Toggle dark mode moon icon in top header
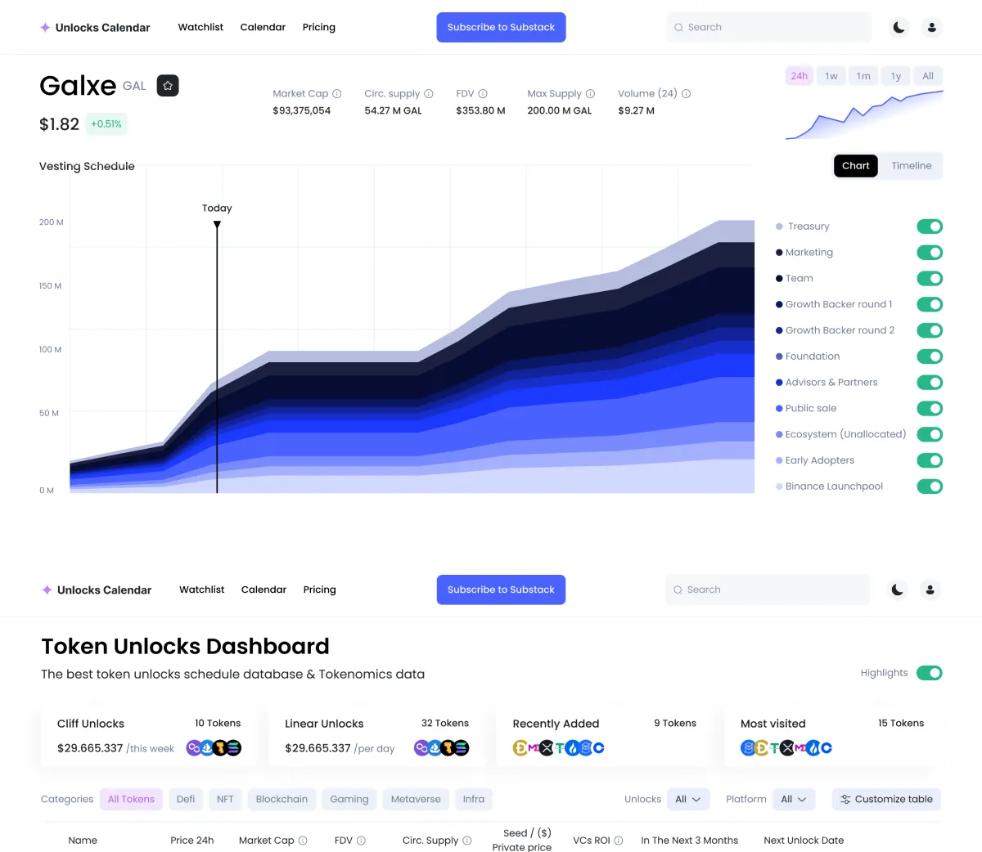The width and height of the screenshot is (982, 852). [899, 27]
